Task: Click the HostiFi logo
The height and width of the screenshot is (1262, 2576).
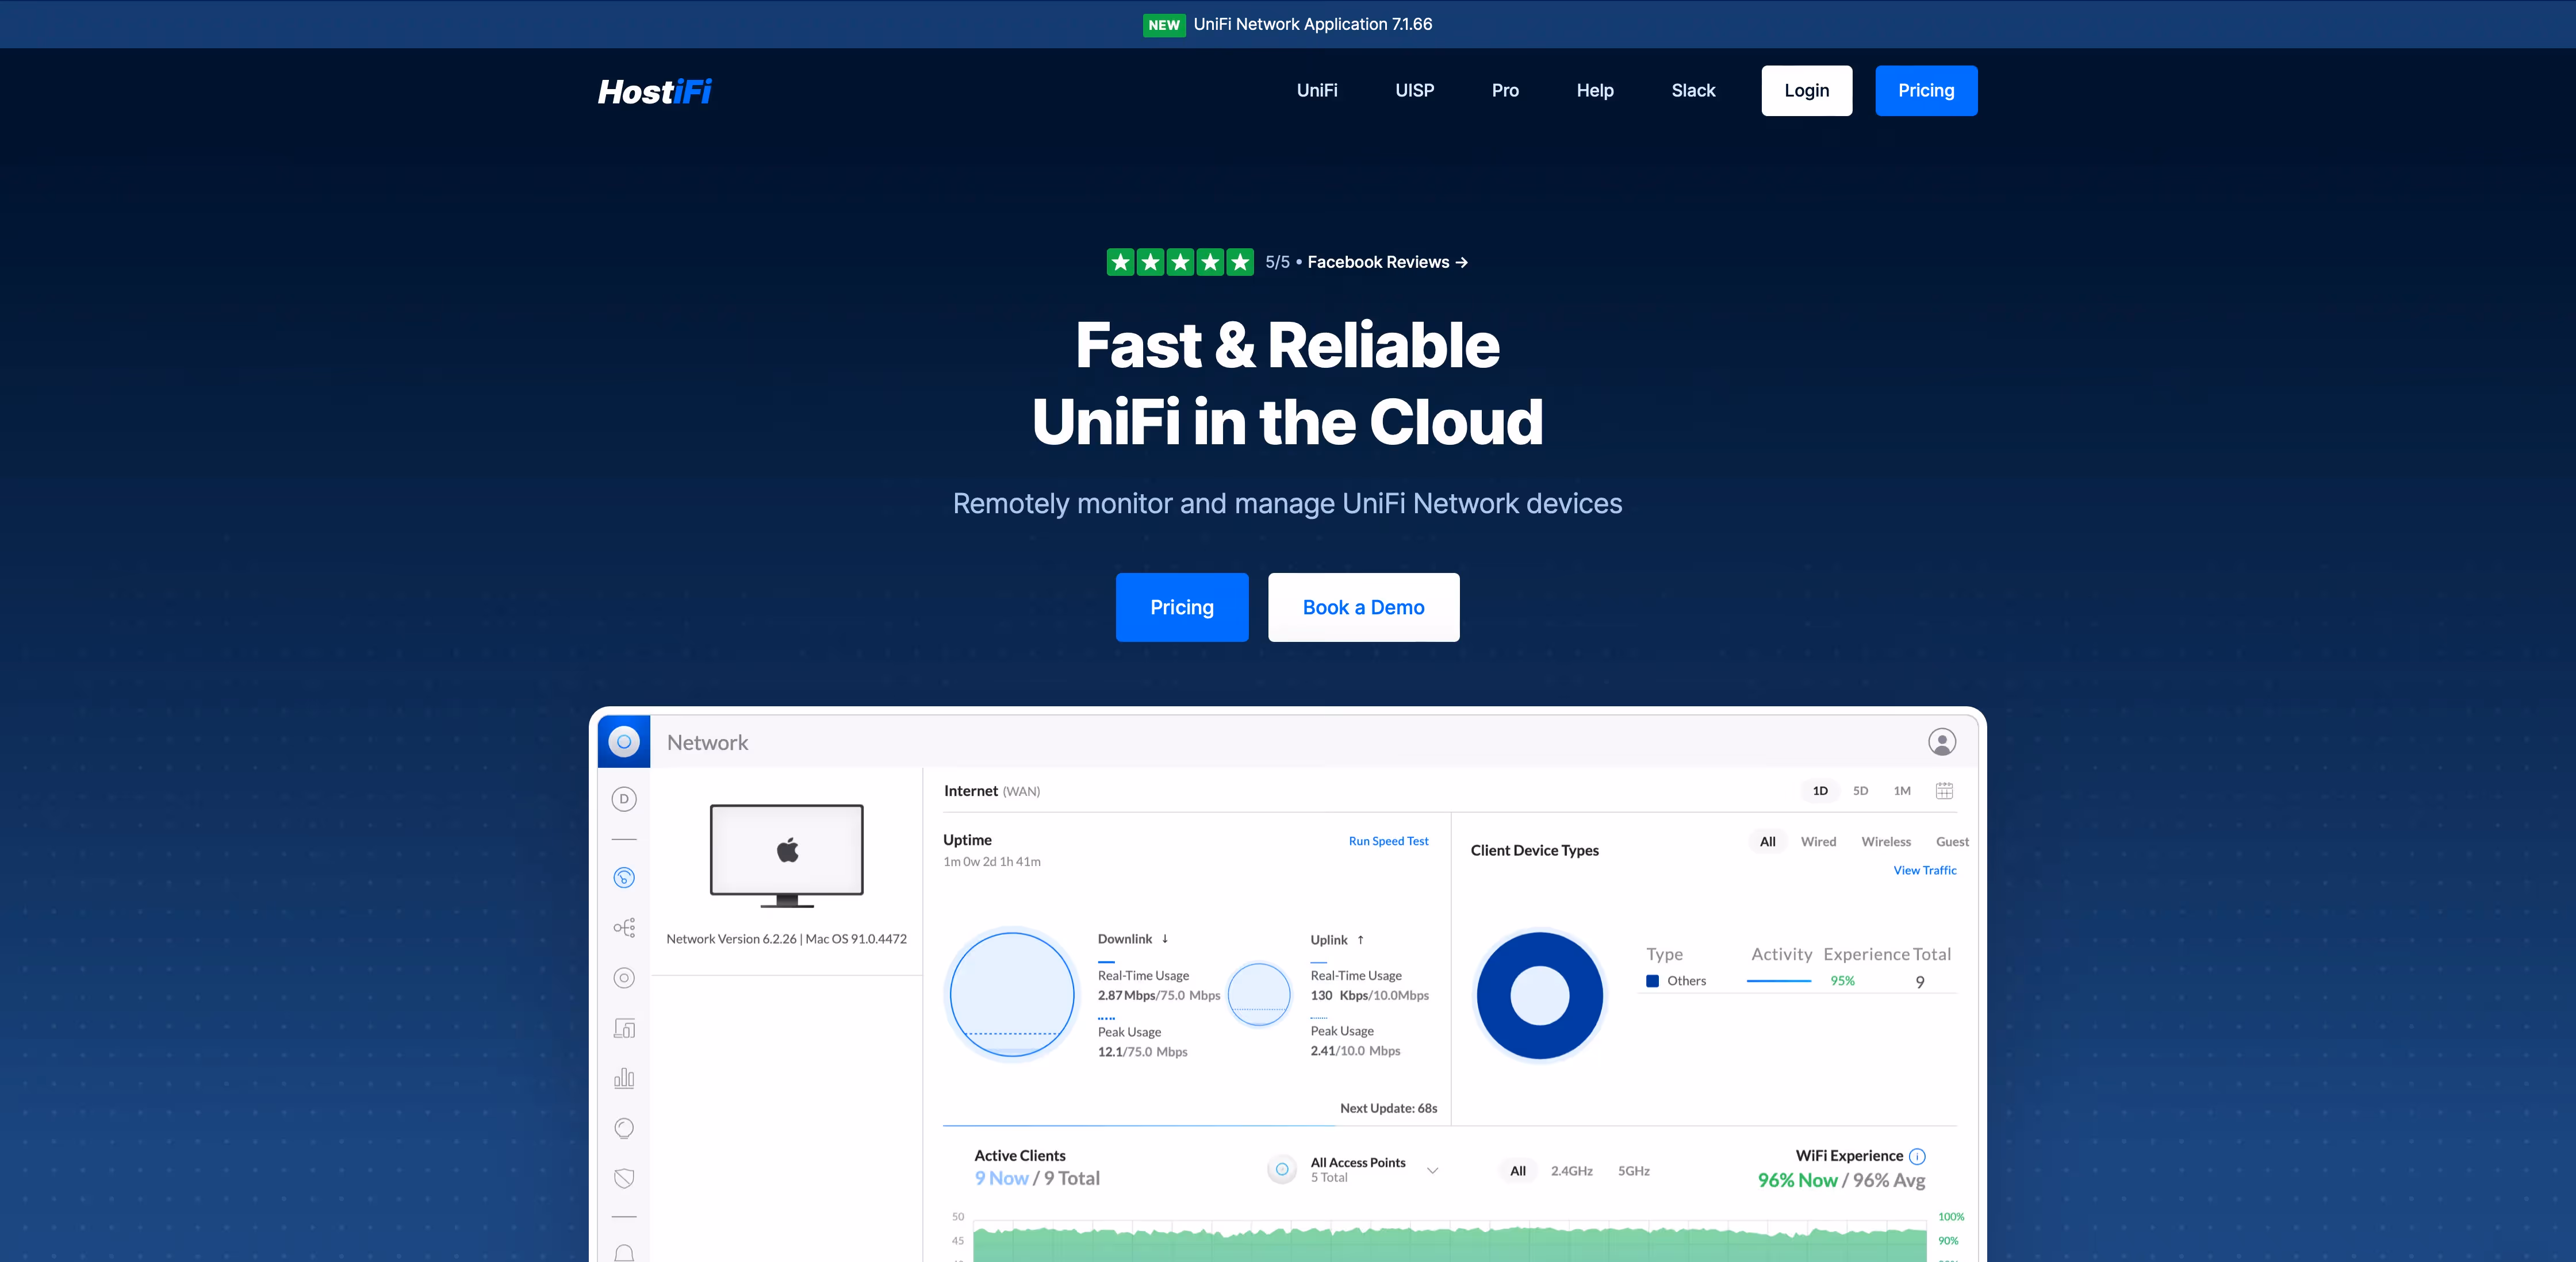Action: pos(654,91)
